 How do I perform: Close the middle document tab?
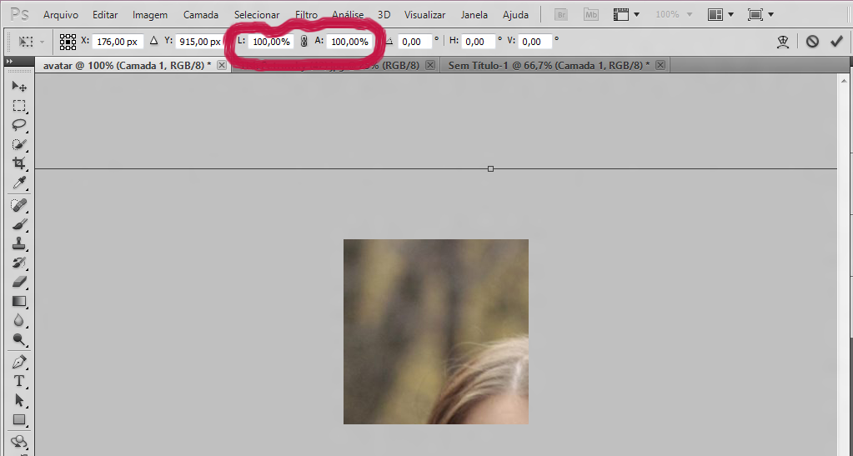(x=430, y=65)
